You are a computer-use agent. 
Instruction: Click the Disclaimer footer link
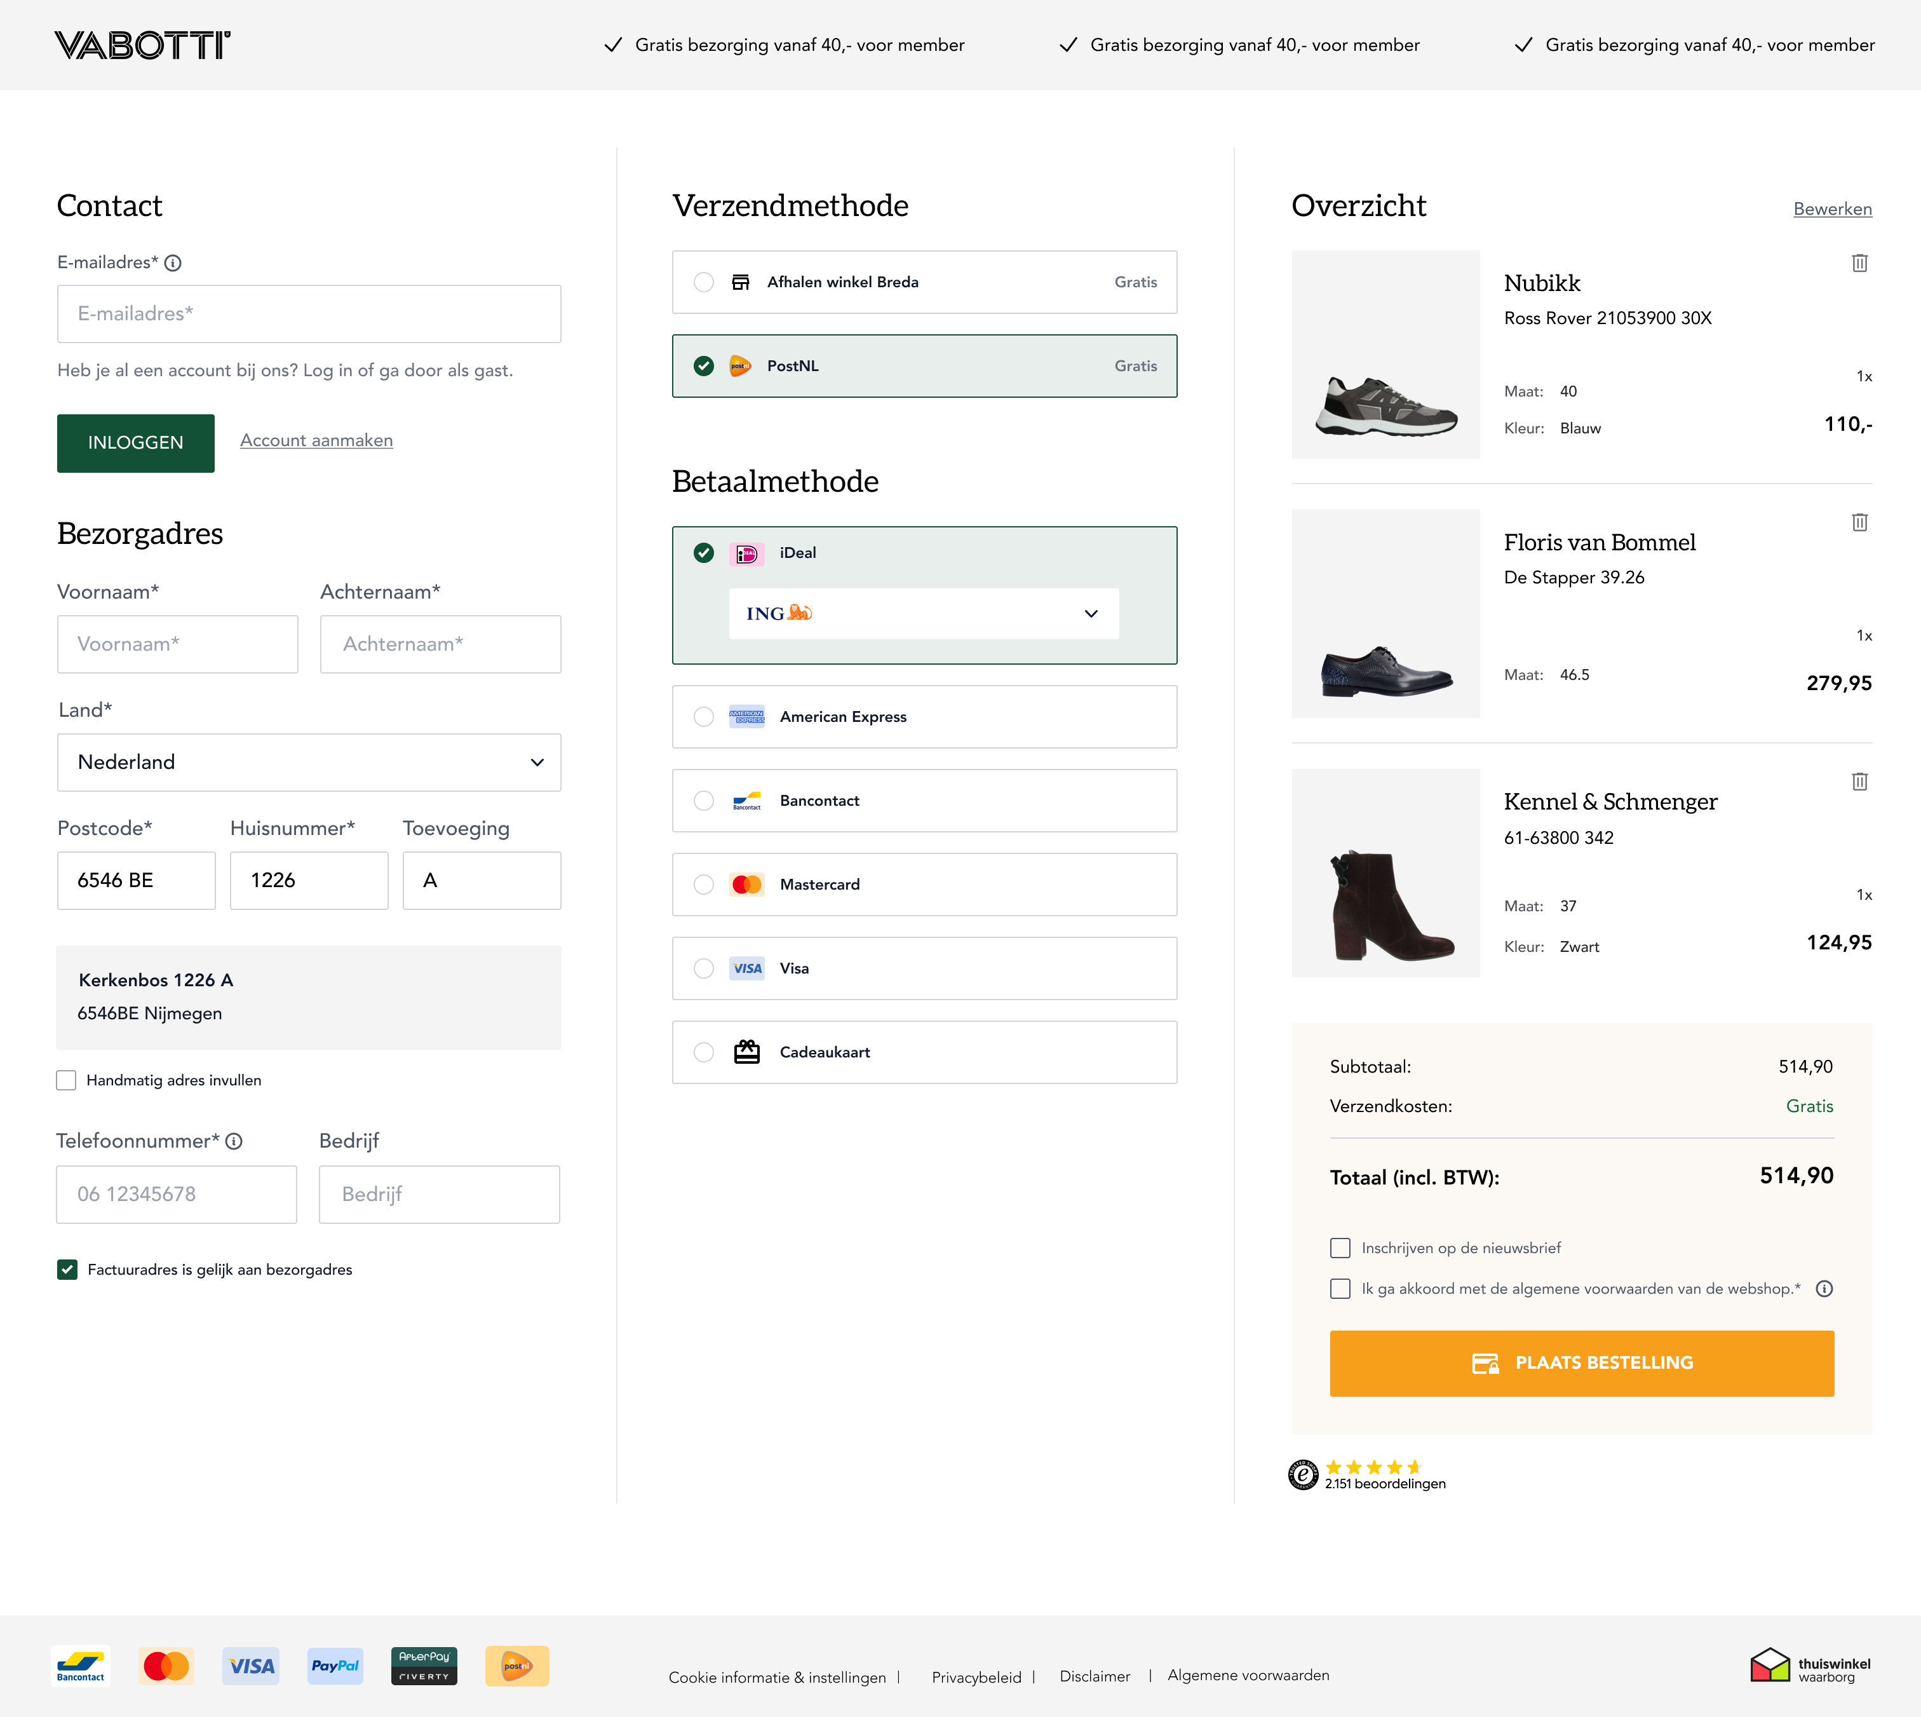coord(1095,1676)
